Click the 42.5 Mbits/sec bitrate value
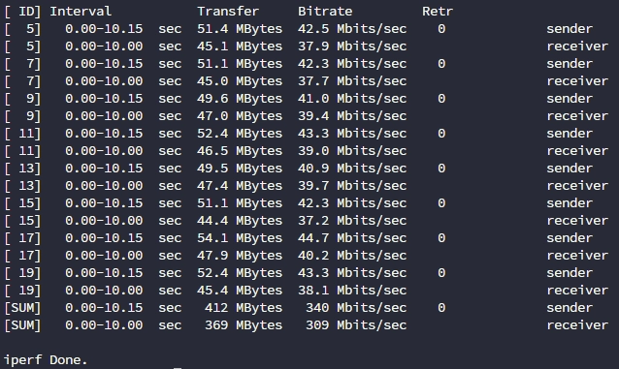This screenshot has width=619, height=369. pos(352,29)
